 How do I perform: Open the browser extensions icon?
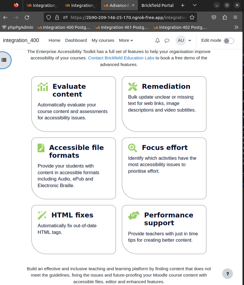[x=225, y=17]
